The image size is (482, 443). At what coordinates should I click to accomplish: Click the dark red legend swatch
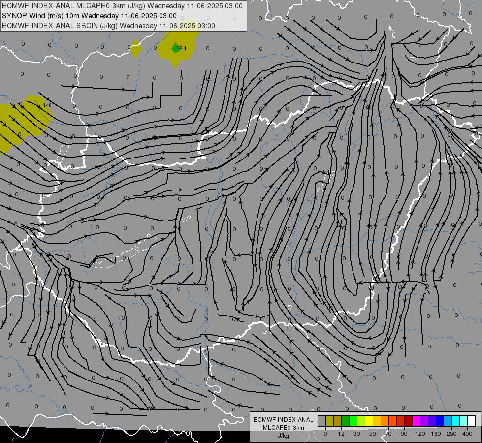click(408, 421)
